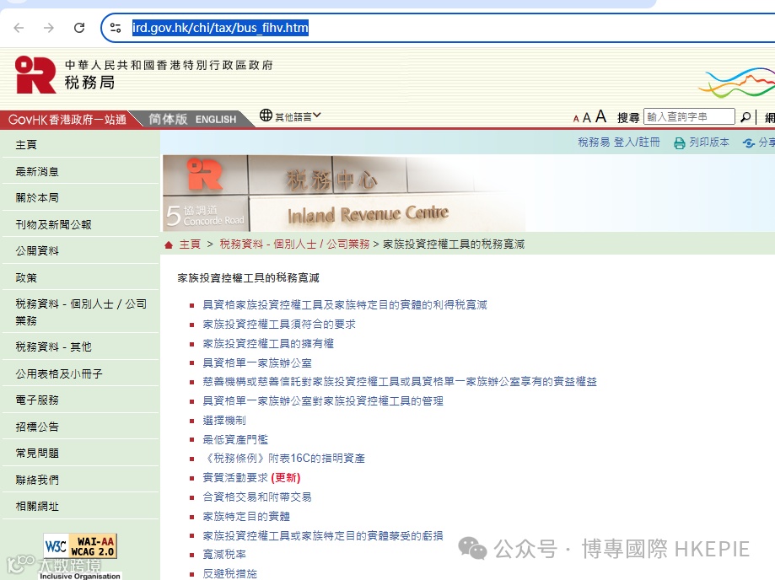
Task: Open 具資格家族投資控權工具及家族特定目的實體的利得稅寬減 link
Action: click(345, 305)
